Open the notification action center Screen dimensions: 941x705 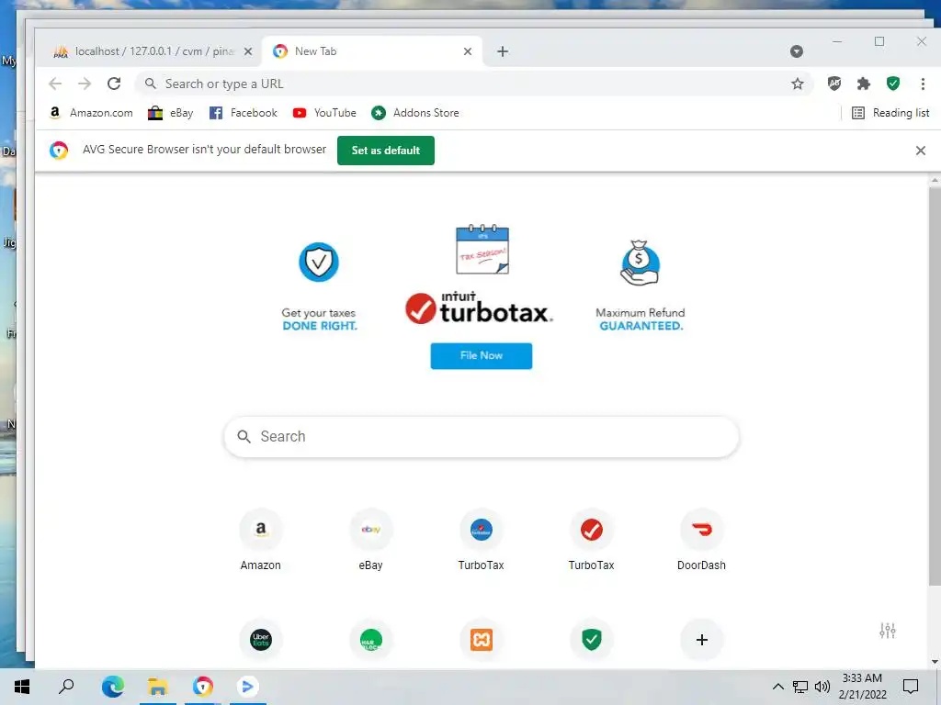(x=911, y=687)
